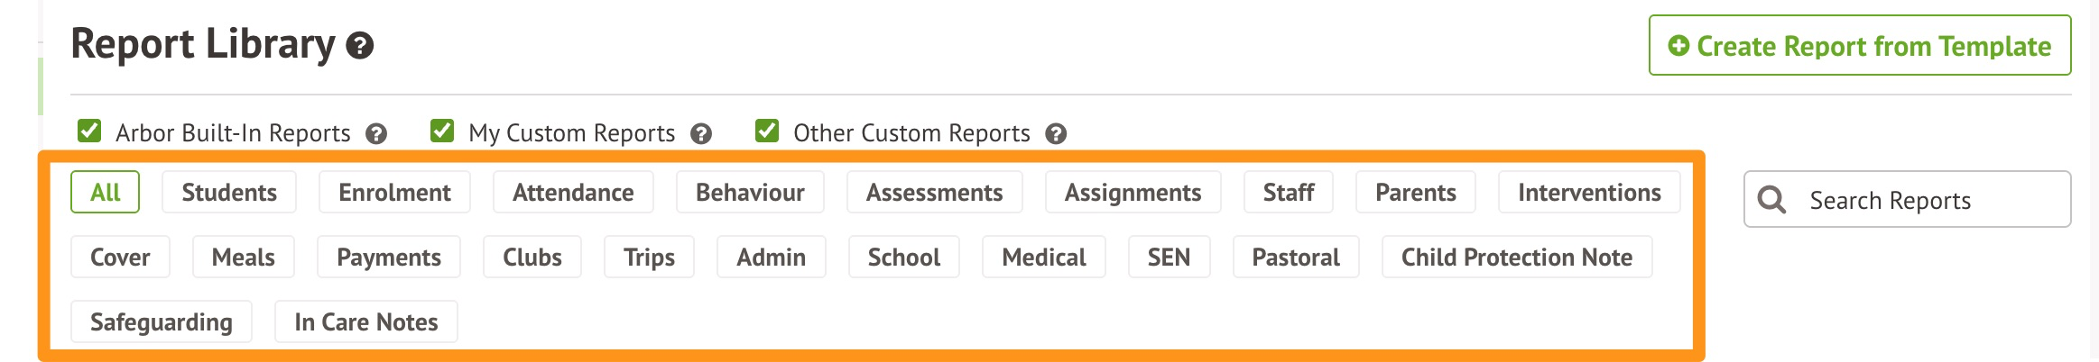This screenshot has width=2099, height=362.
Task: Click help icon next to My Custom Reports
Action: (701, 134)
